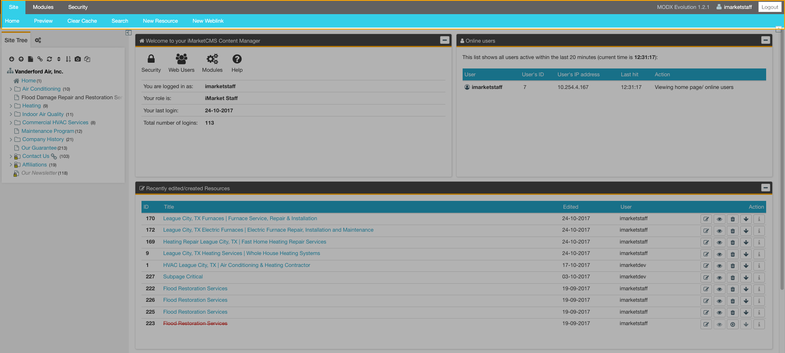The width and height of the screenshot is (785, 353).
Task: Click the camera icon in Site Tree toolbar
Action: coord(78,59)
